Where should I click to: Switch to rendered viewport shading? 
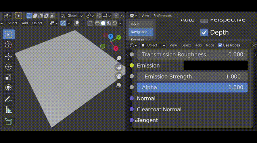point(115,23)
